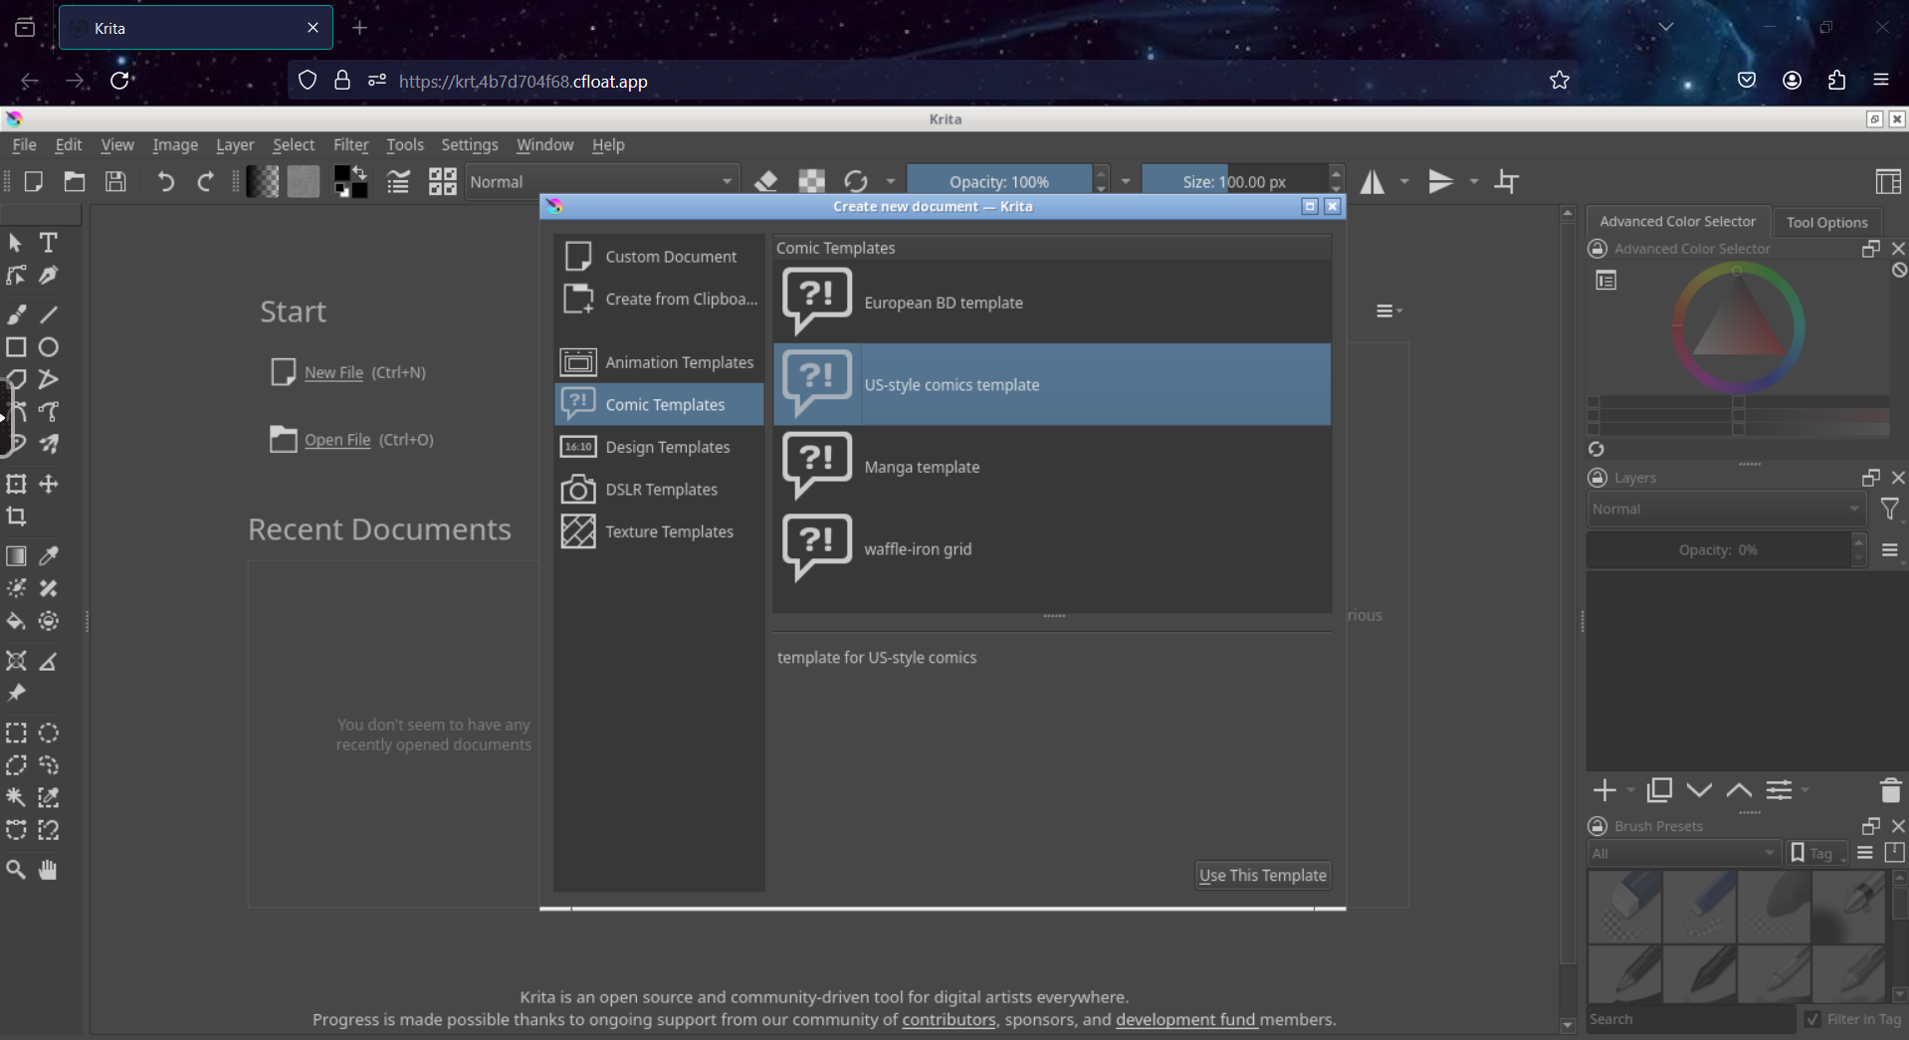The width and height of the screenshot is (1909, 1040).
Task: Select the Gradient tool
Action: [16, 556]
